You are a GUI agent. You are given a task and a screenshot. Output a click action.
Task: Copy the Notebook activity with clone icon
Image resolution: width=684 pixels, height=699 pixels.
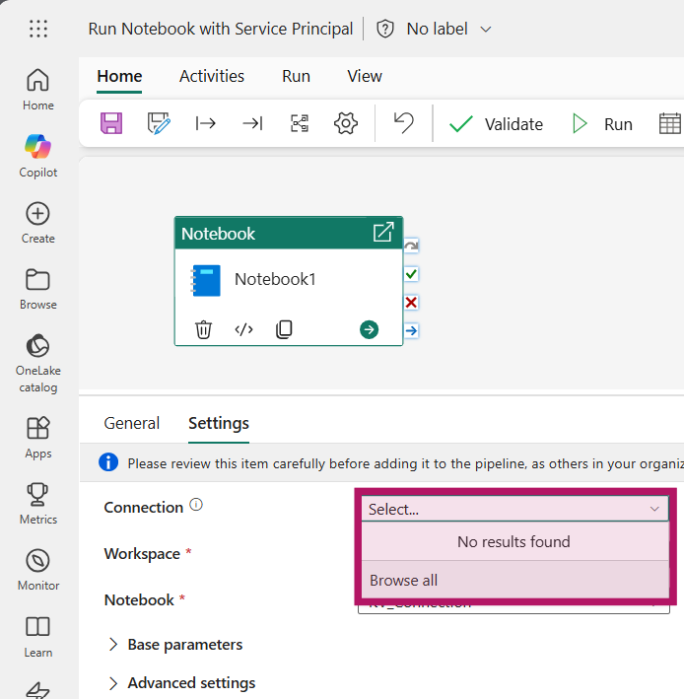pos(284,329)
